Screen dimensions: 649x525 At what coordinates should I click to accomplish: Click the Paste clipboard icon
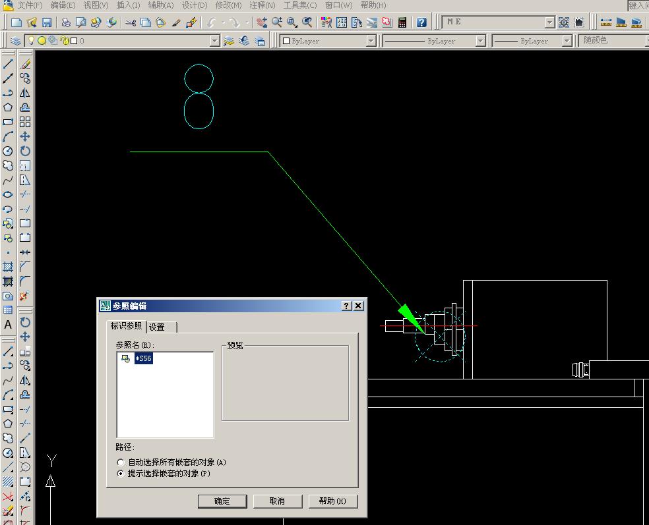coord(160,22)
